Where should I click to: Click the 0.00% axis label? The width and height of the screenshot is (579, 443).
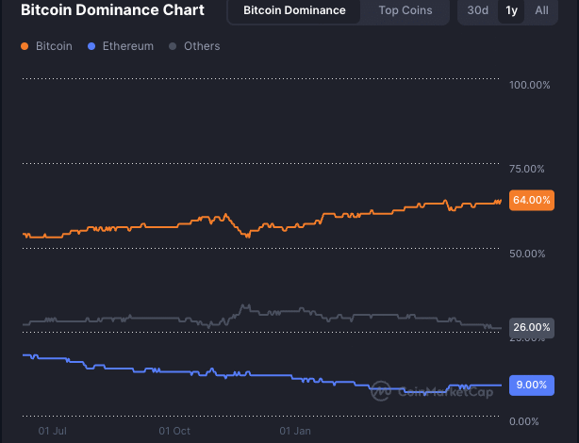click(x=523, y=421)
